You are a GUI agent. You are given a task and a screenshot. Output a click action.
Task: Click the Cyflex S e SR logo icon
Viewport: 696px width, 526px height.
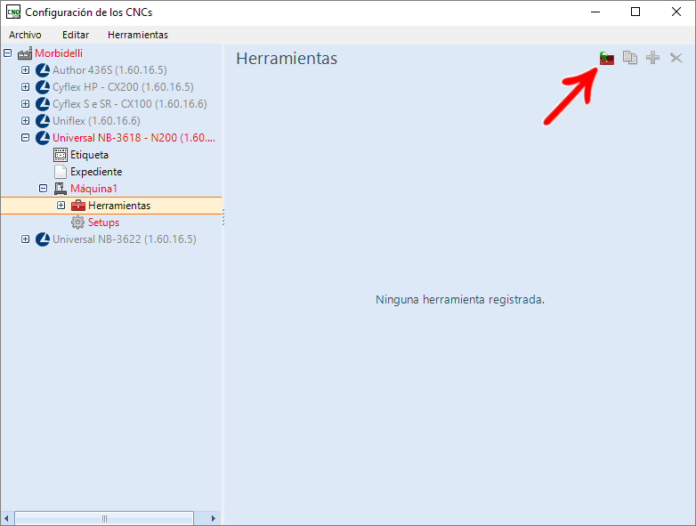tap(43, 104)
